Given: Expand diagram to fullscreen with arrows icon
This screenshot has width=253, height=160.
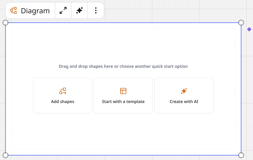Looking at the screenshot, I should click(63, 10).
